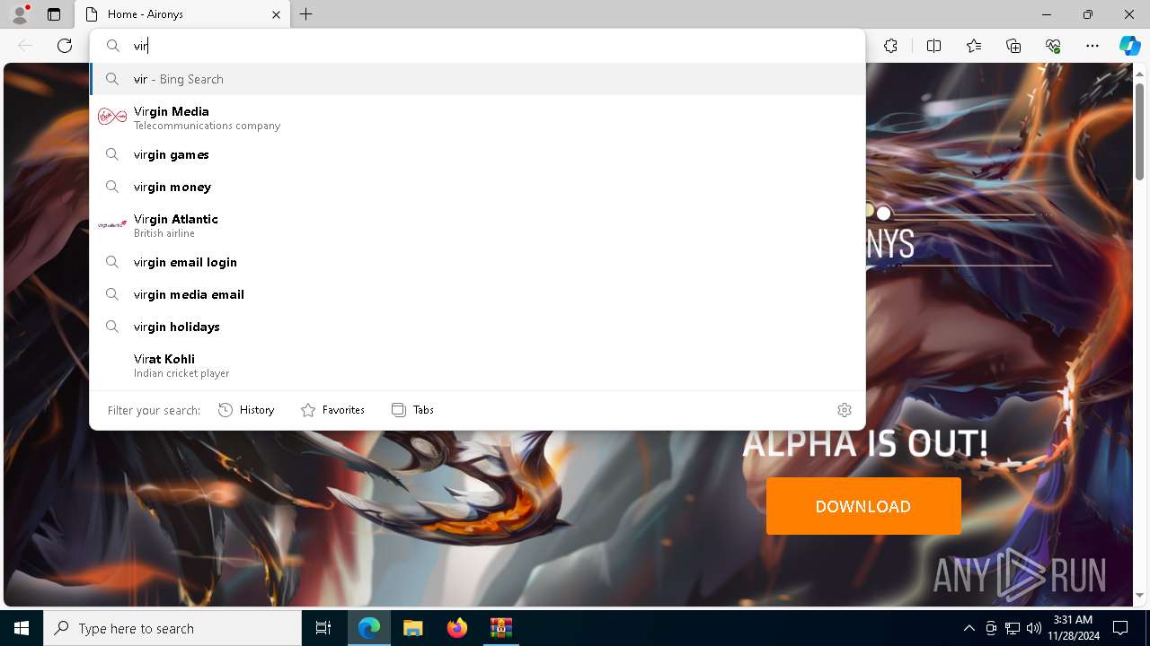The width and height of the screenshot is (1150, 646).
Task: Choose the 'virgin games' suggestion
Action: coord(477,154)
